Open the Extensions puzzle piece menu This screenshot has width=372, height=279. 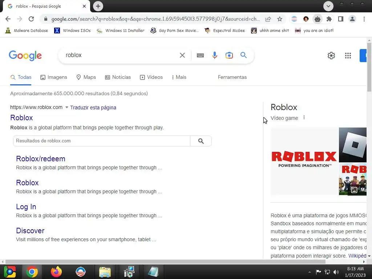(x=329, y=19)
